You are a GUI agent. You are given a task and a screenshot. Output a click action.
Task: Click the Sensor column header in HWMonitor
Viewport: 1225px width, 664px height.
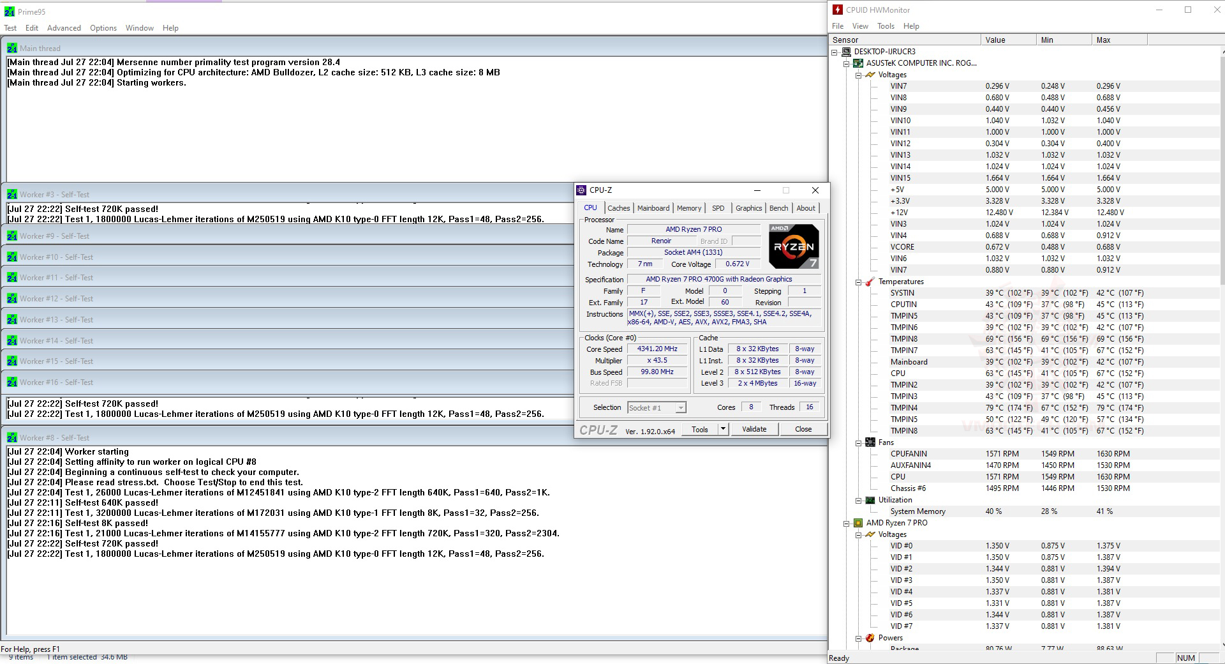click(x=905, y=40)
